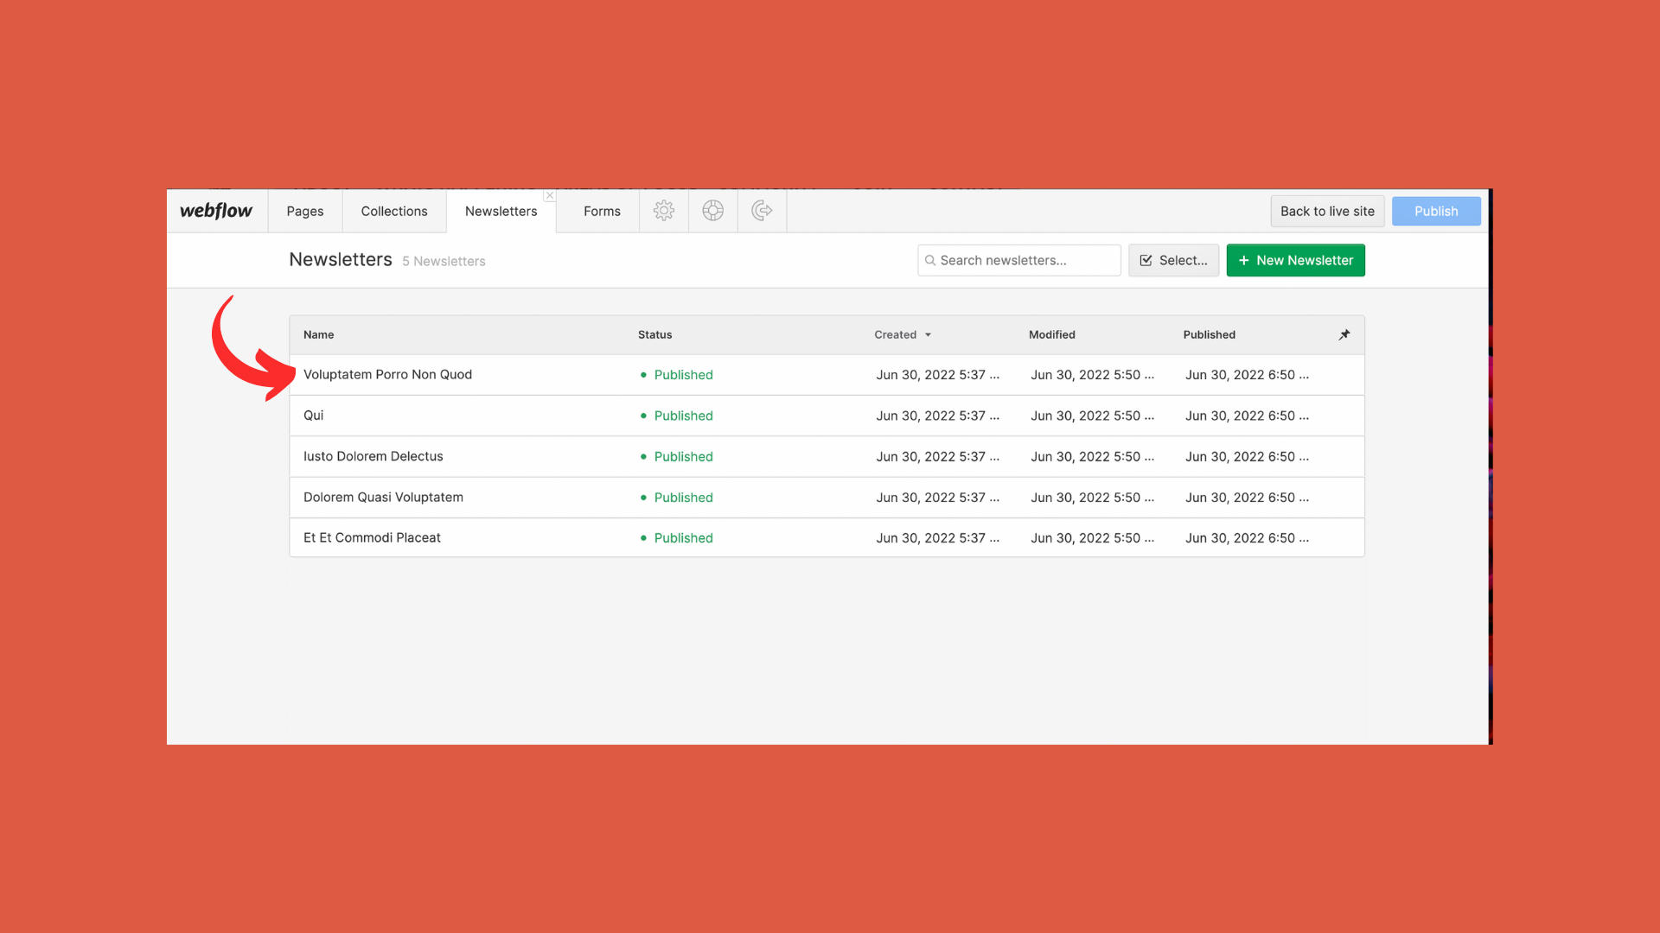1660x933 pixels.
Task: Toggle selection mode with Select... checkbox button
Action: point(1173,261)
